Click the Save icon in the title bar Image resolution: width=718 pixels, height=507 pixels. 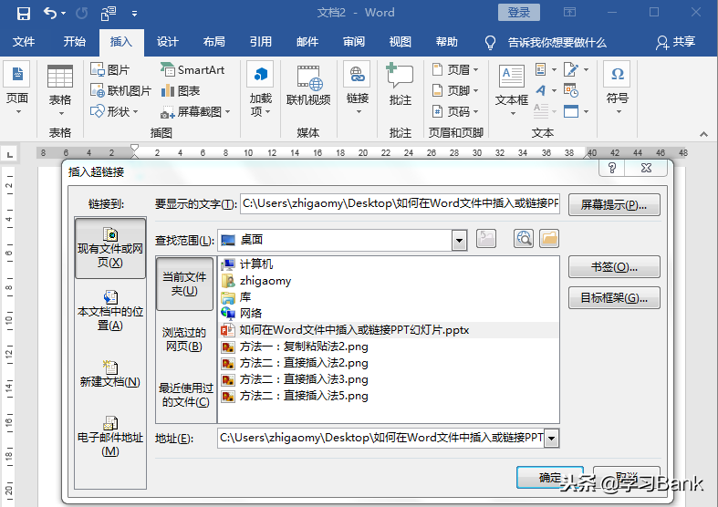[x=24, y=14]
